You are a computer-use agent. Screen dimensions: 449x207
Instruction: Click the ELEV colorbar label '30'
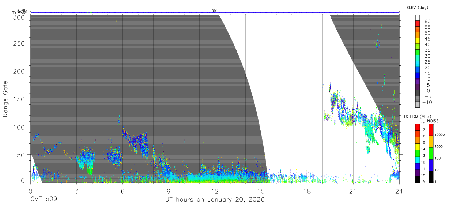tap(428, 56)
